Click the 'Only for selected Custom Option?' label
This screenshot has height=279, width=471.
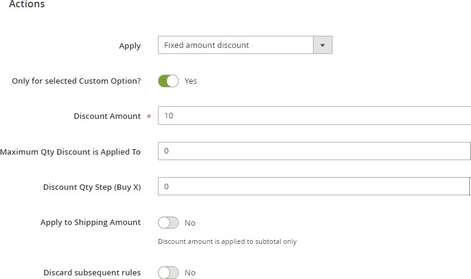tap(76, 81)
